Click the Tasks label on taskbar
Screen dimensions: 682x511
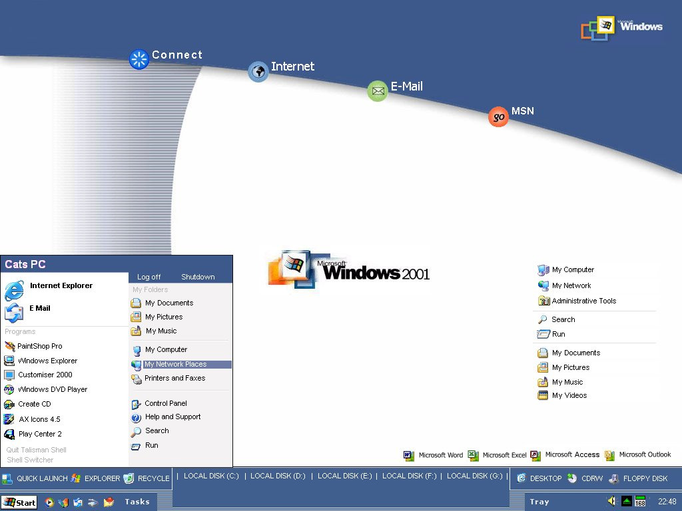tap(137, 502)
